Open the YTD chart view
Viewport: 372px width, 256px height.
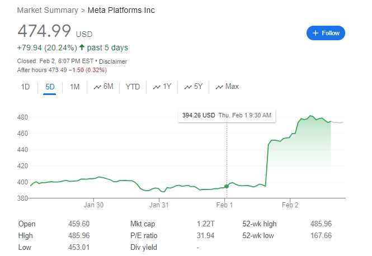[133, 87]
